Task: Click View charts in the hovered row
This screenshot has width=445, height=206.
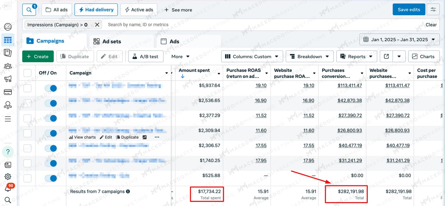Action: pos(82,137)
